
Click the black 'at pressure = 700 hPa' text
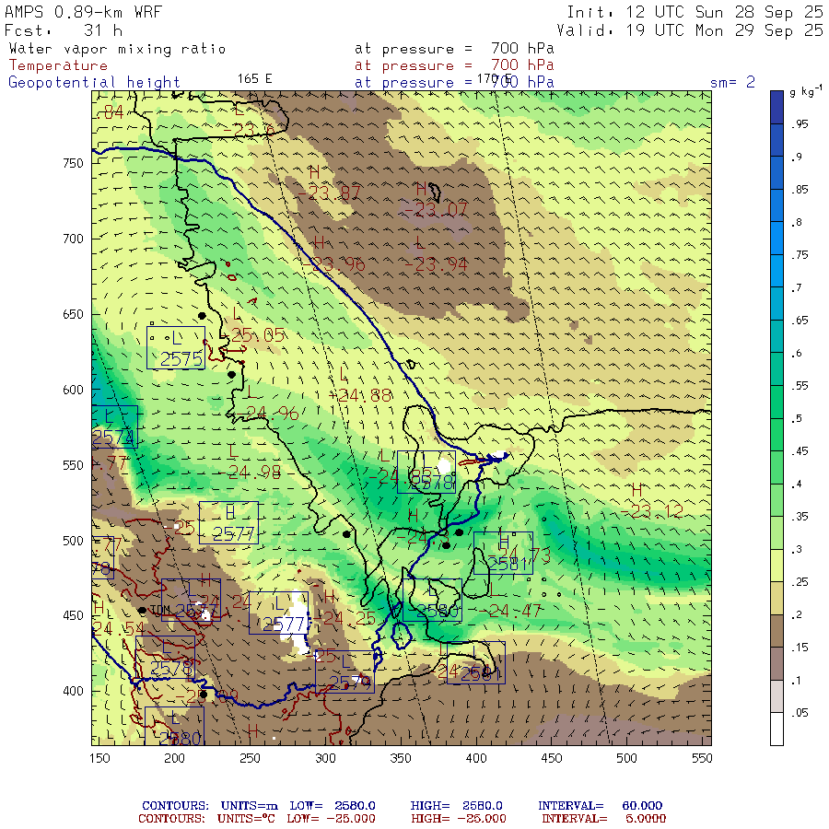[454, 49]
